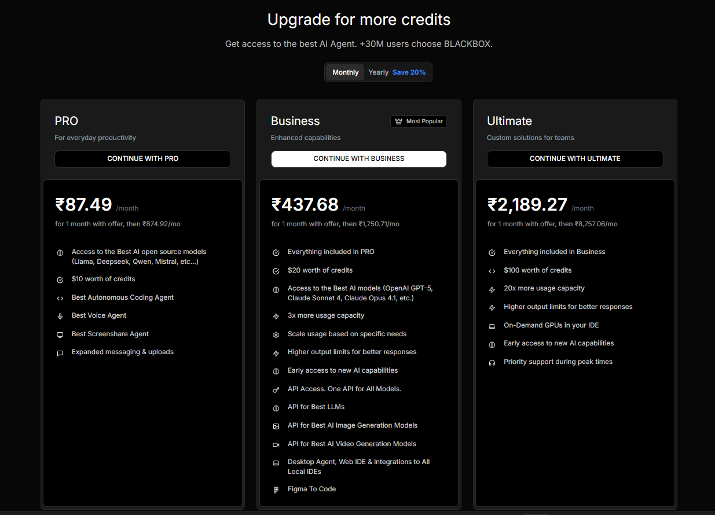The height and width of the screenshot is (515, 715).
Task: Click Continue with Pro button
Action: [x=142, y=159]
